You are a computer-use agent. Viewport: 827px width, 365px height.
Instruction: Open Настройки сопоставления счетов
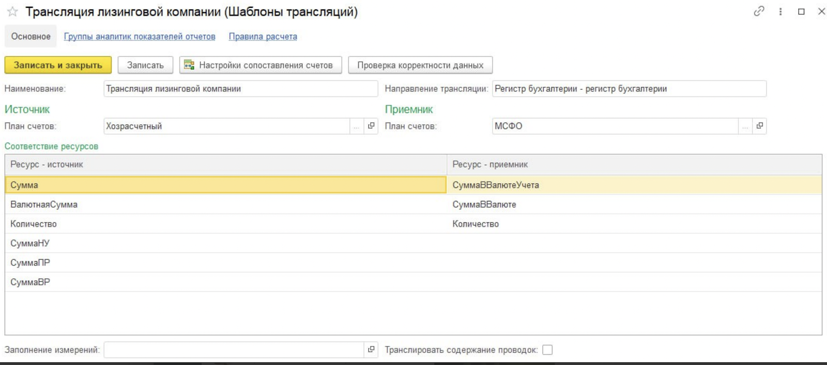(261, 65)
